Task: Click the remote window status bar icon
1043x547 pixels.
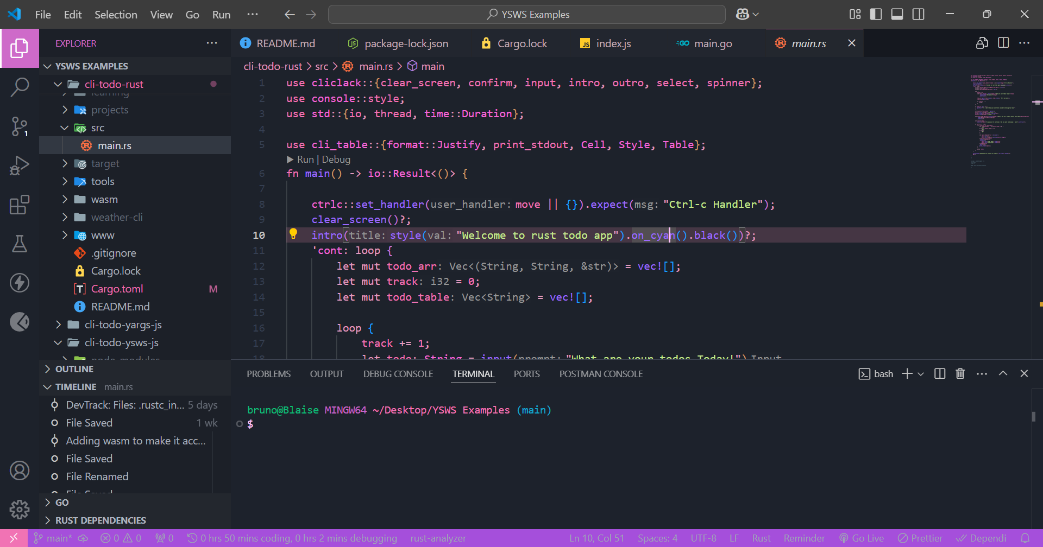Action: coord(14,538)
